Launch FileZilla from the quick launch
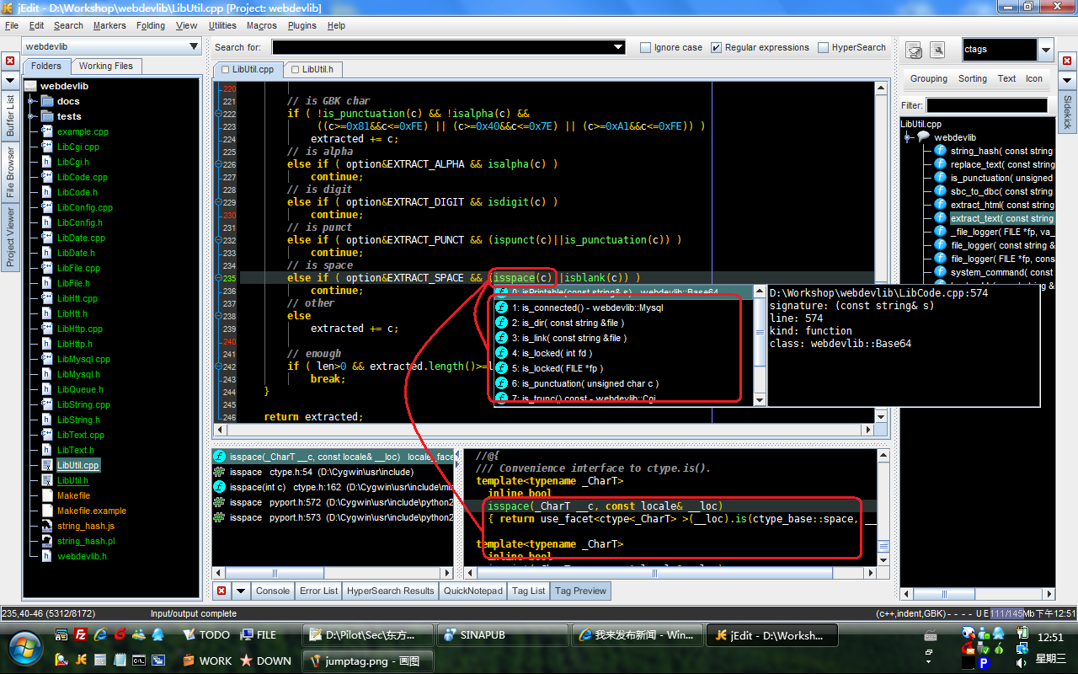The height and width of the screenshot is (674, 1078). 81,634
